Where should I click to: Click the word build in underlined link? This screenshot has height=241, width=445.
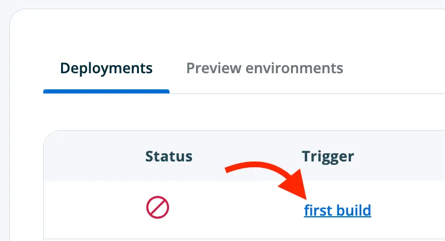click(354, 210)
